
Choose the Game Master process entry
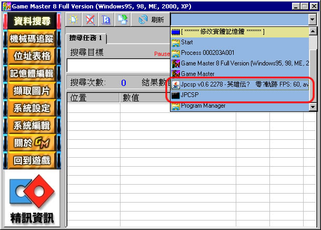pyautogui.click(x=240, y=74)
